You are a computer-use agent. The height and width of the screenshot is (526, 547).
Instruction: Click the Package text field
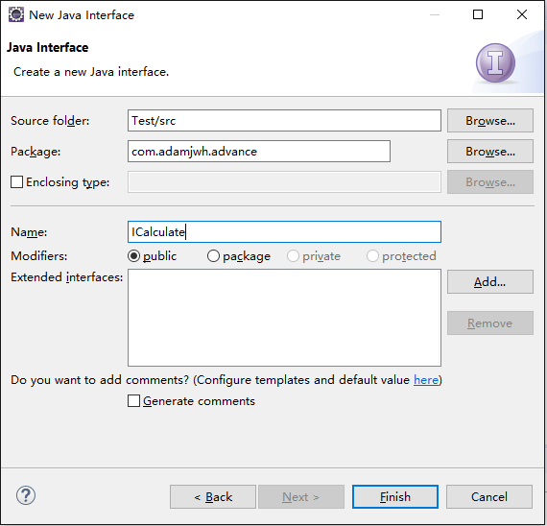pyautogui.click(x=259, y=152)
